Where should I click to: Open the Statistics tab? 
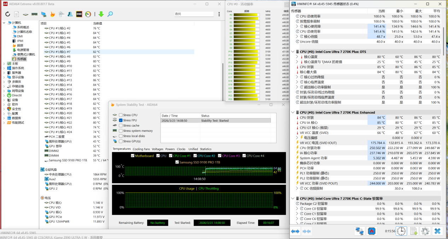pyautogui.click(x=205, y=149)
